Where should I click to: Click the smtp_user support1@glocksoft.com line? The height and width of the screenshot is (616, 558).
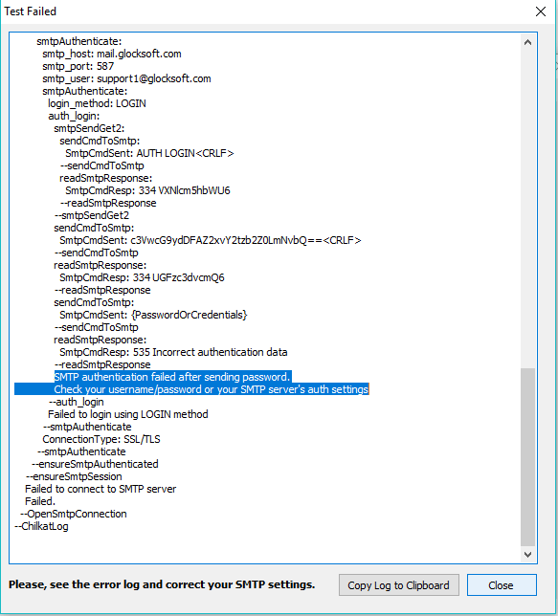(x=126, y=78)
